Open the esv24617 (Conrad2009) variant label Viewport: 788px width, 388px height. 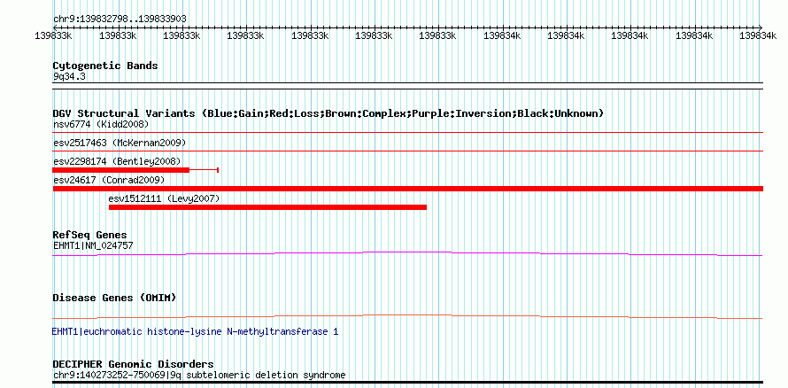pos(109,180)
